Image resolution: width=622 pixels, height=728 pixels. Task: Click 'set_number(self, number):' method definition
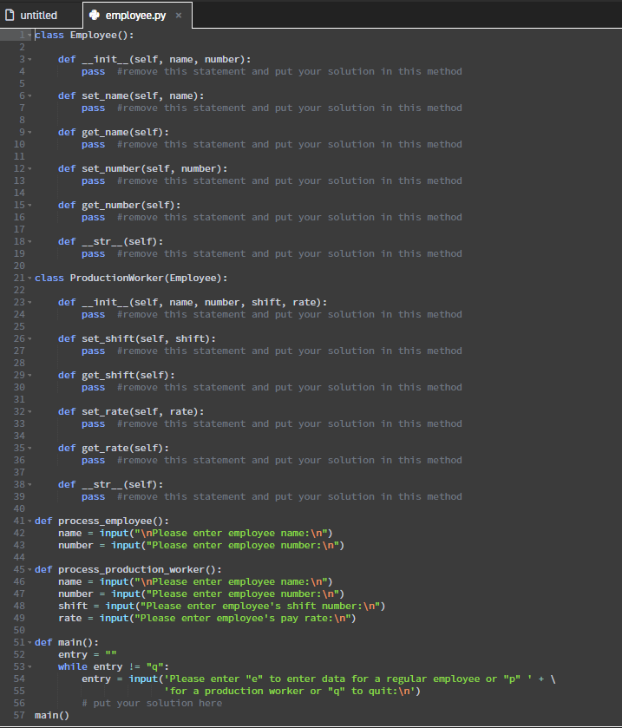[x=154, y=169]
